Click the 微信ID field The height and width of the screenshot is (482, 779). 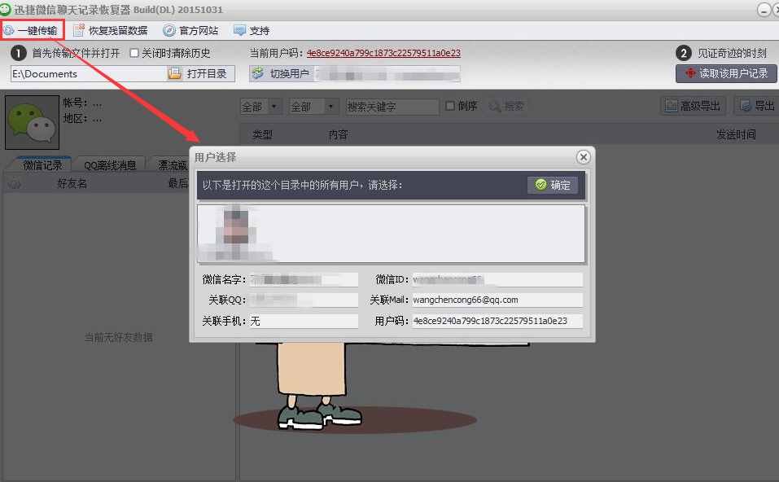[497, 280]
